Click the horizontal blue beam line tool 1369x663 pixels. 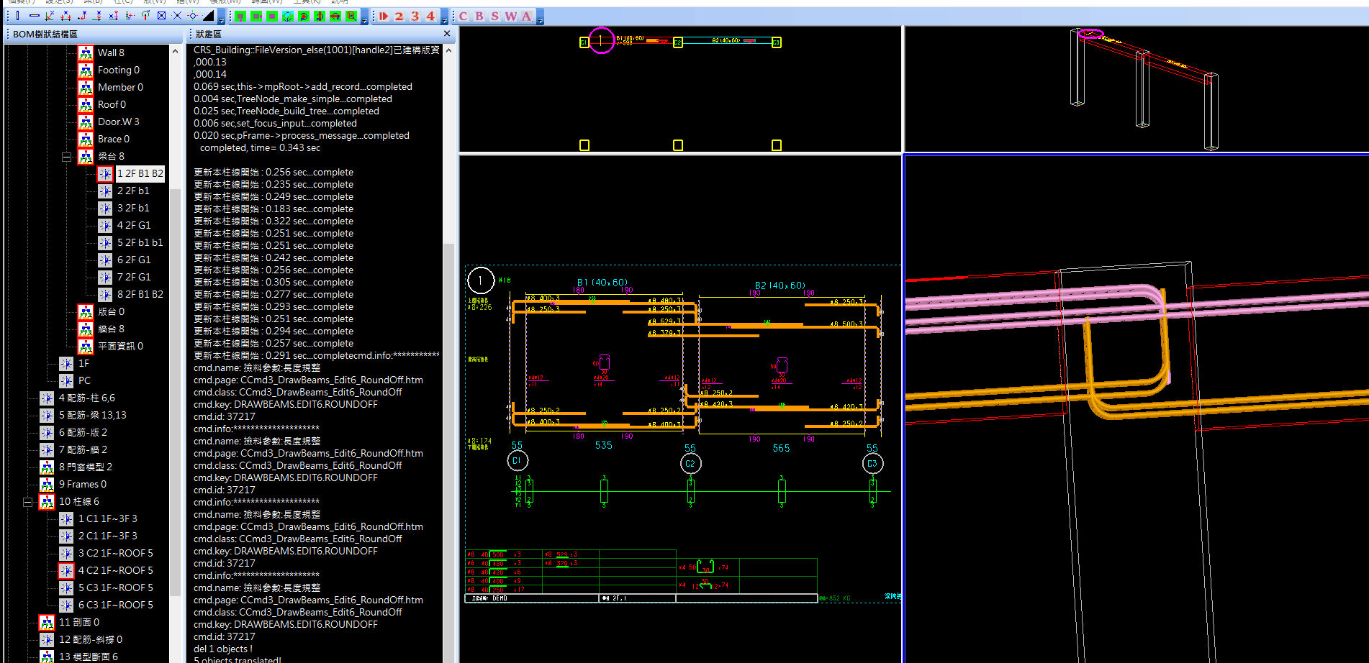(x=34, y=16)
